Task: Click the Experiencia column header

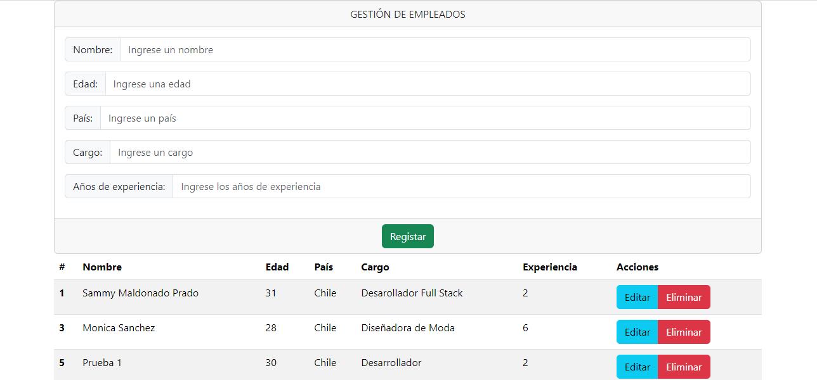Action: point(550,267)
